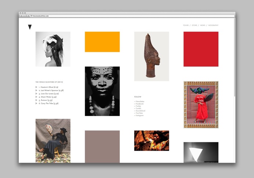Play track 3 Love Our Lovers

pos(37,93)
